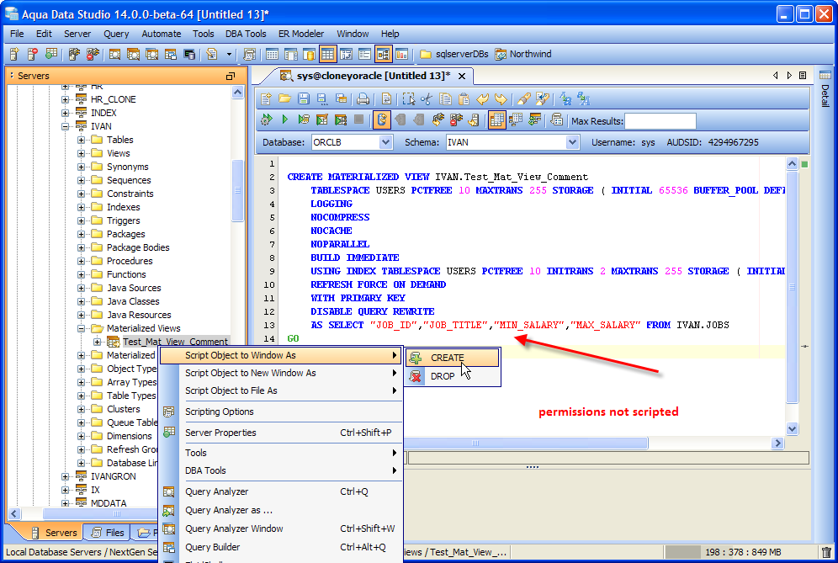This screenshot has height=563, width=838.
Task: Maximize the Servers panel with its restore icon
Action: (231, 77)
